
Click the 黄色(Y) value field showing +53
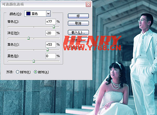(x=51, y=45)
